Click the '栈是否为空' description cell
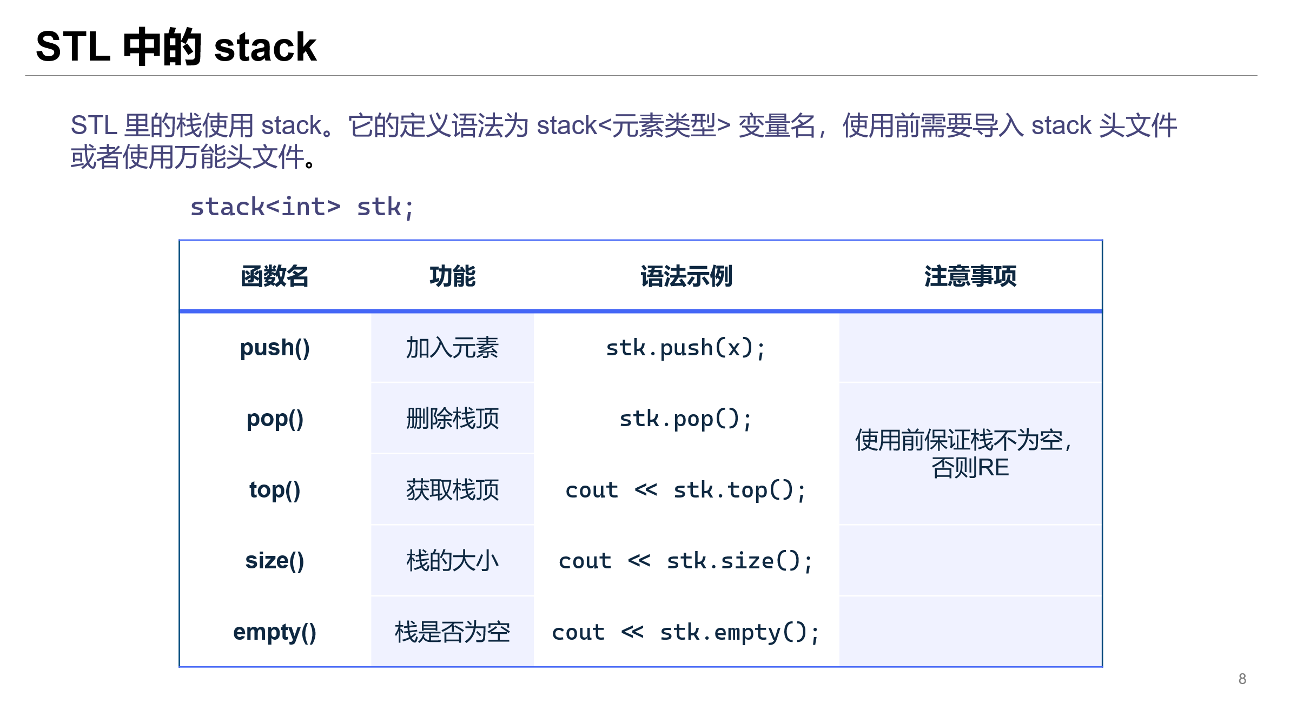Viewport: 1290px width, 703px height. click(x=452, y=632)
